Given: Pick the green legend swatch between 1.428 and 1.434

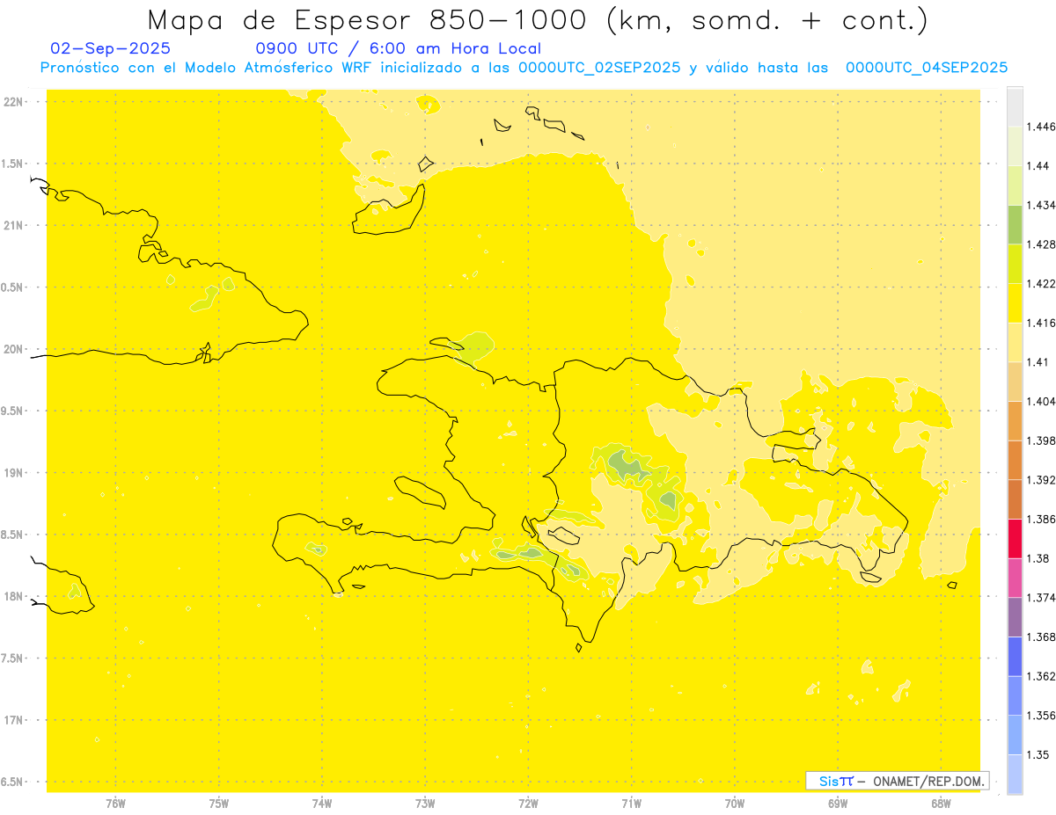Looking at the screenshot, I should [x=1015, y=225].
